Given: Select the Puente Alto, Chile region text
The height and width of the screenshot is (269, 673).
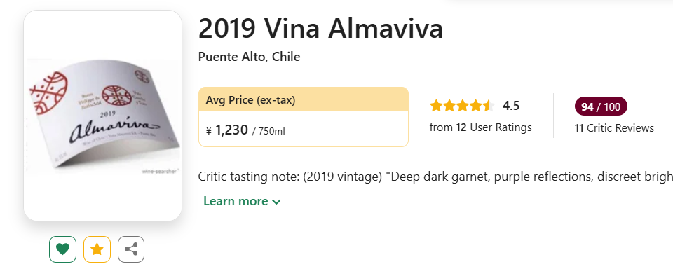Looking at the screenshot, I should (249, 57).
